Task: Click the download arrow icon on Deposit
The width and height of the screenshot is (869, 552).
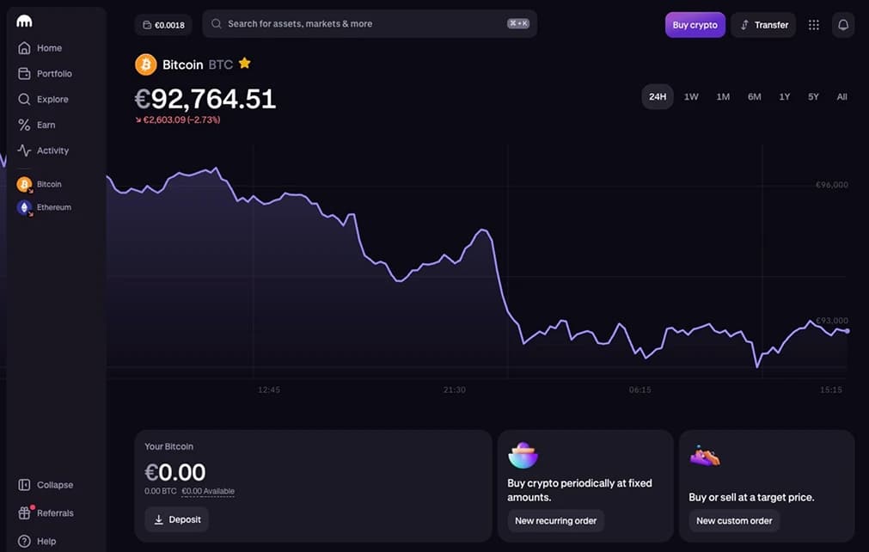Action: [x=158, y=519]
